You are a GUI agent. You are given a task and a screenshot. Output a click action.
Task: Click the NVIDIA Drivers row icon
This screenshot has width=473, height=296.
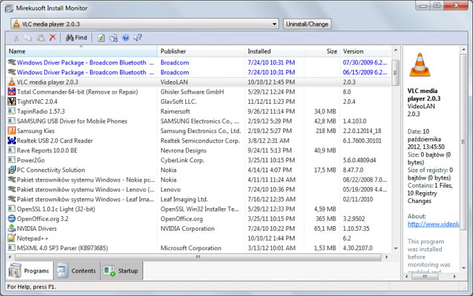click(11, 228)
